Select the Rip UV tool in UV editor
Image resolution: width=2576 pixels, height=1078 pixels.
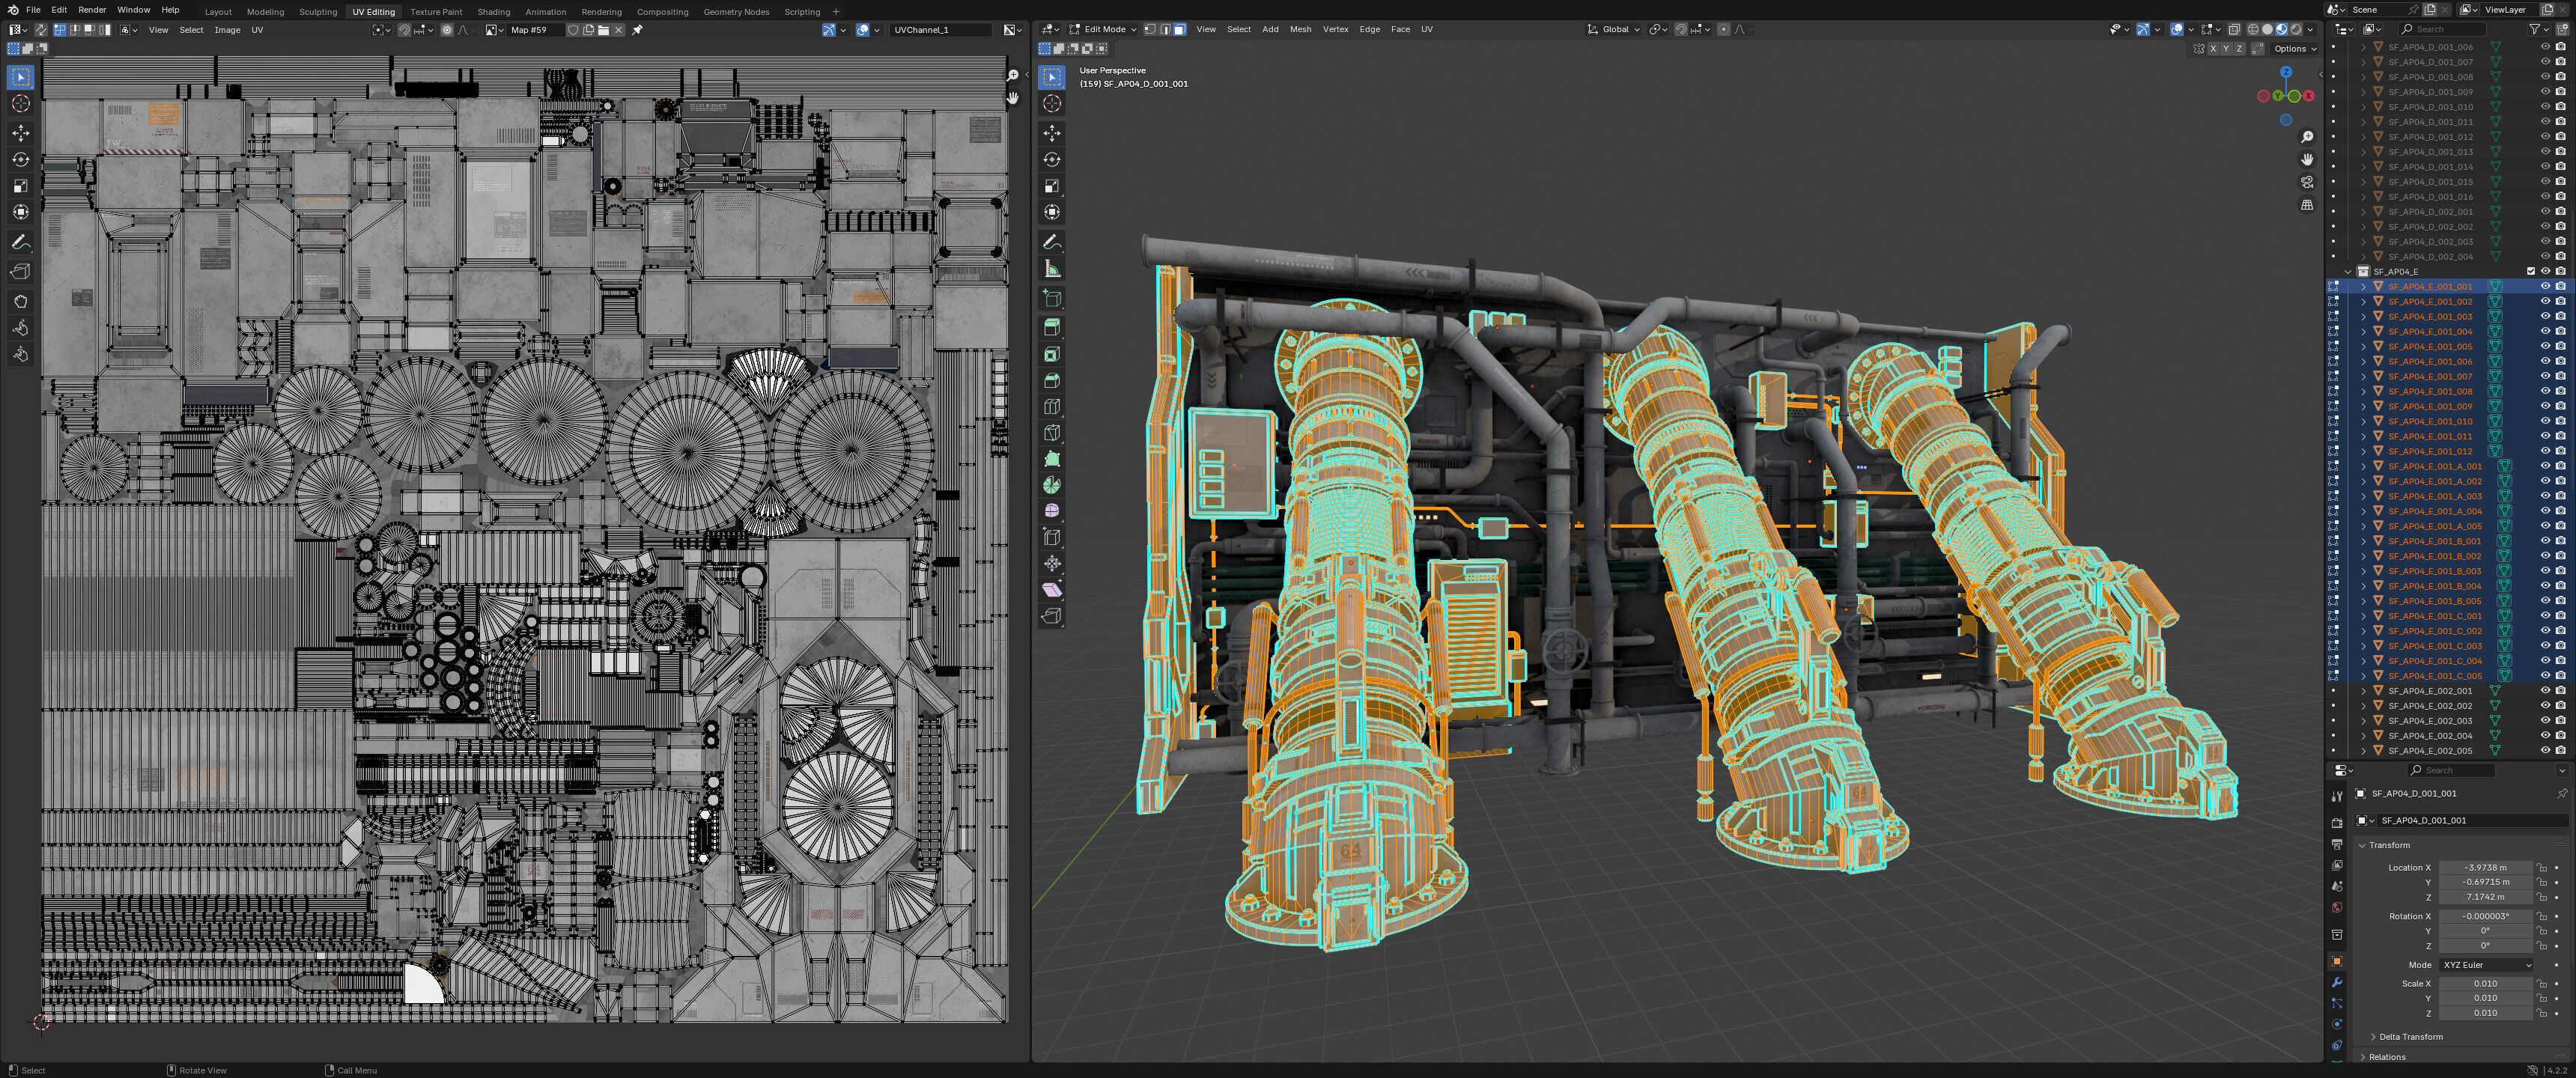(x=21, y=272)
